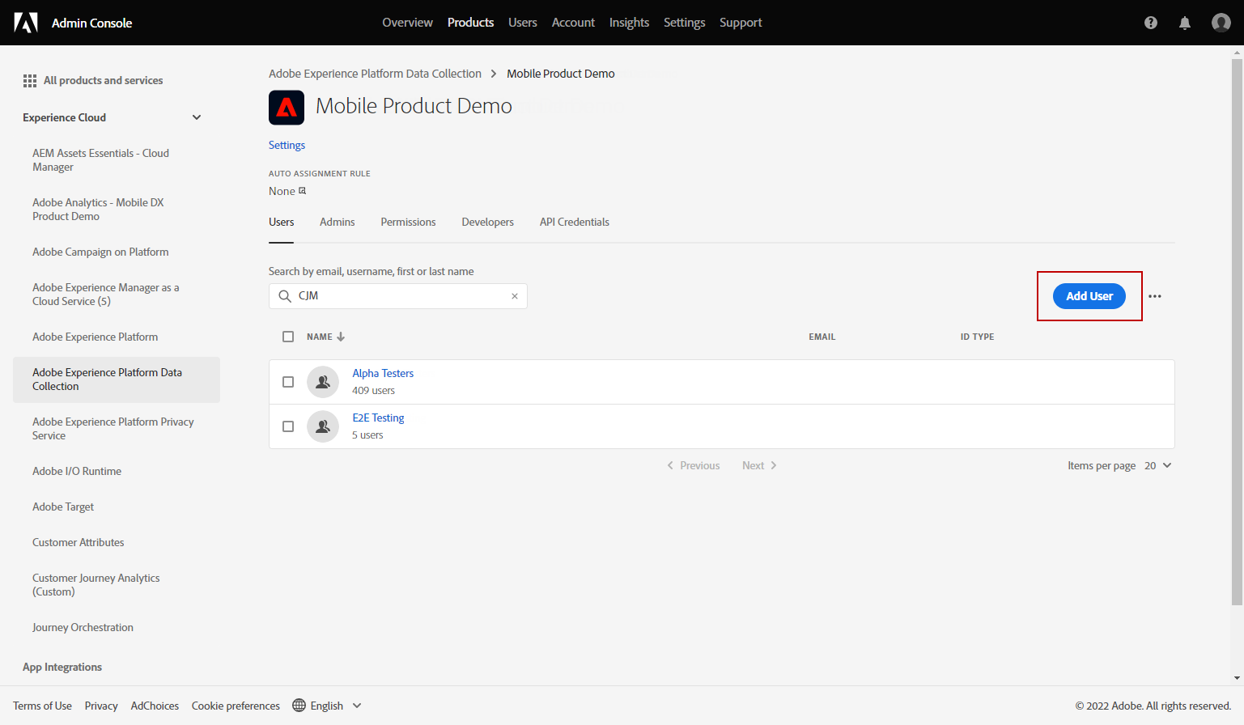Click the Alpha Testers group avatar

[323, 382]
